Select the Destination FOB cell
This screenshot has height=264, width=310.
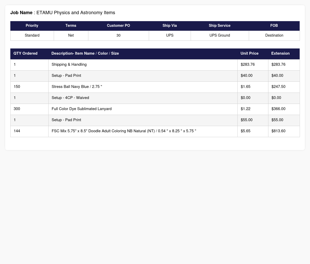tap(274, 35)
